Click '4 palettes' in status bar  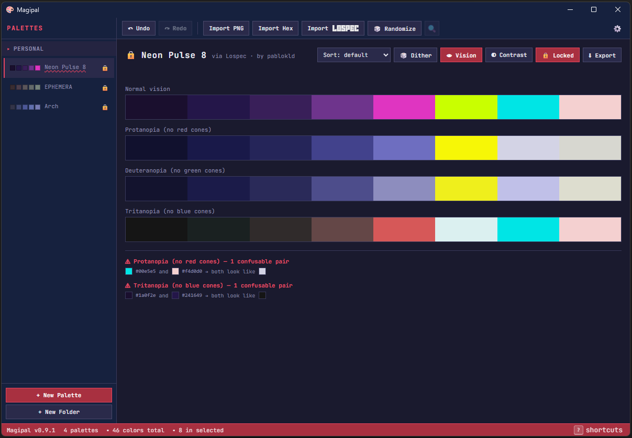pyautogui.click(x=81, y=430)
